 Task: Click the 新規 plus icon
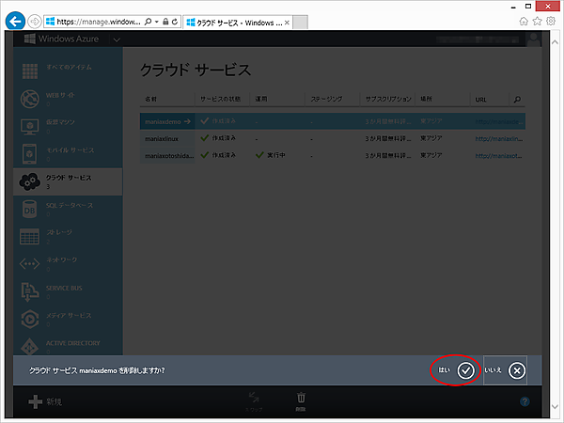[36, 401]
